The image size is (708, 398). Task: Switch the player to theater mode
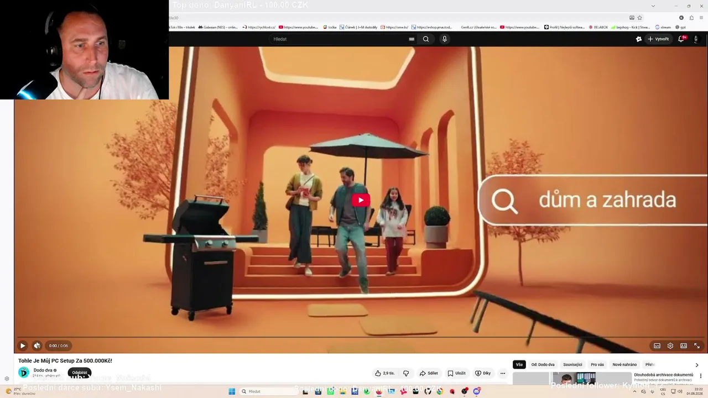[684, 346]
